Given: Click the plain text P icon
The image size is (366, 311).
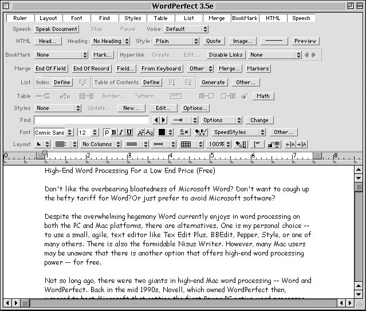Looking at the screenshot, I should (x=107, y=132).
